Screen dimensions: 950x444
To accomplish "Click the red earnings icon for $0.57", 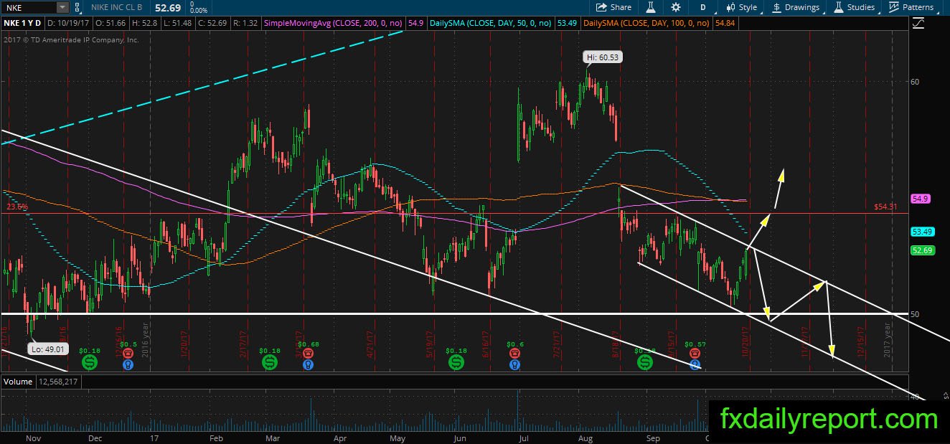I will (x=695, y=353).
